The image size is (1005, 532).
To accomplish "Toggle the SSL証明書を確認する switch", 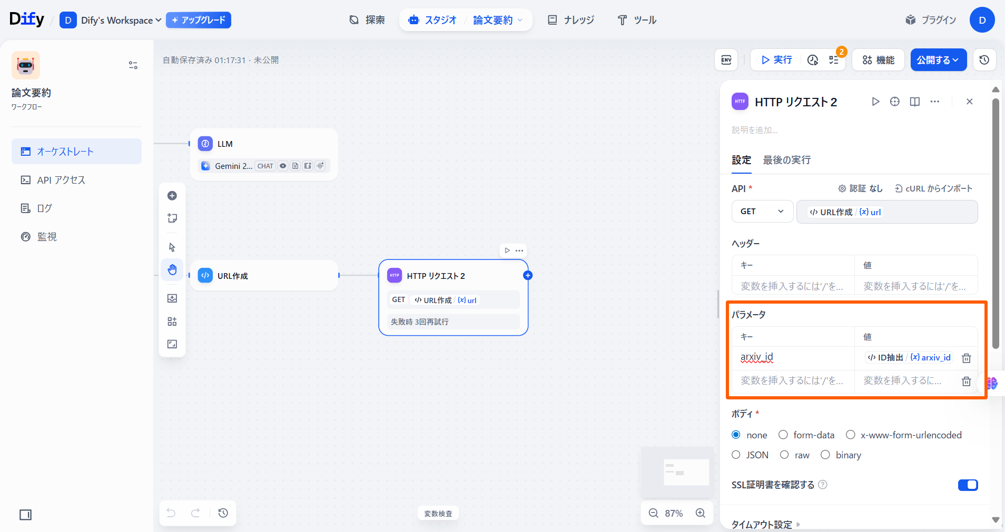I will (x=968, y=485).
